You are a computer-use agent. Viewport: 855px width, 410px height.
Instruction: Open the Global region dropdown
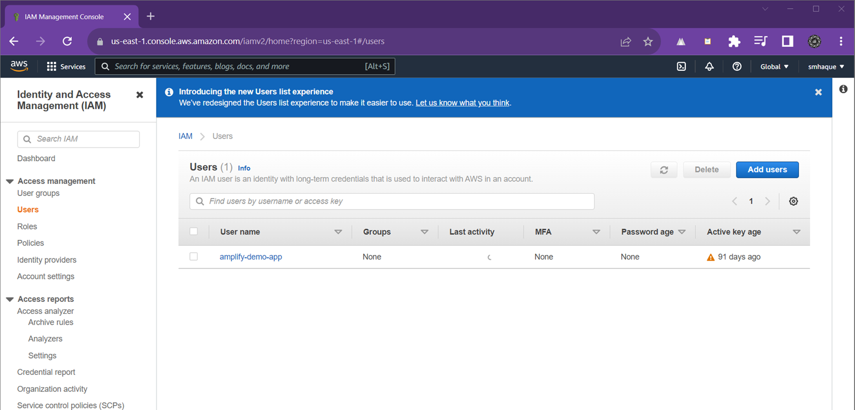pyautogui.click(x=774, y=66)
